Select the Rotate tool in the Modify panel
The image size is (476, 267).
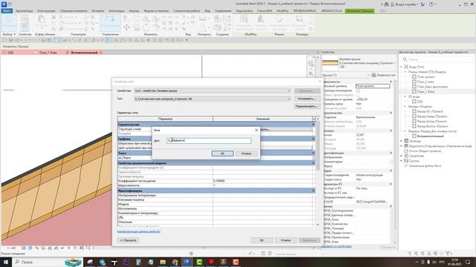tap(146, 27)
